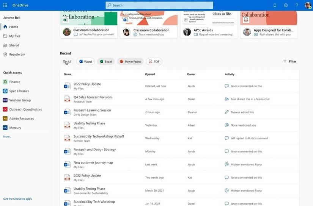The image size is (313, 206).
Task: Open the settings gear icon
Action: pyautogui.click(x=286, y=5)
